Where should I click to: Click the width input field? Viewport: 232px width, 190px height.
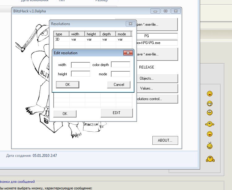pyautogui.click(x=80, y=65)
